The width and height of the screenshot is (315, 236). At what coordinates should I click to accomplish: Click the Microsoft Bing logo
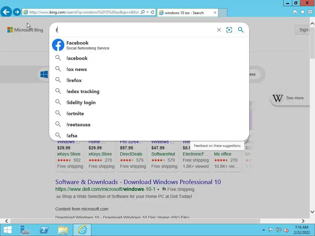(x=25, y=30)
